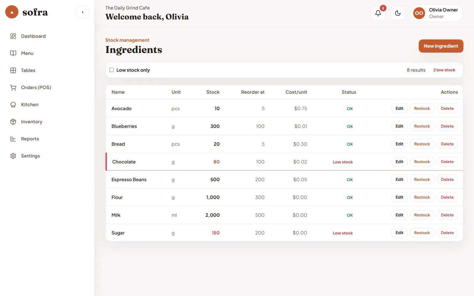This screenshot has height=296, width=474.
Task: Delete Blueberries ingredient
Action: [x=447, y=126]
